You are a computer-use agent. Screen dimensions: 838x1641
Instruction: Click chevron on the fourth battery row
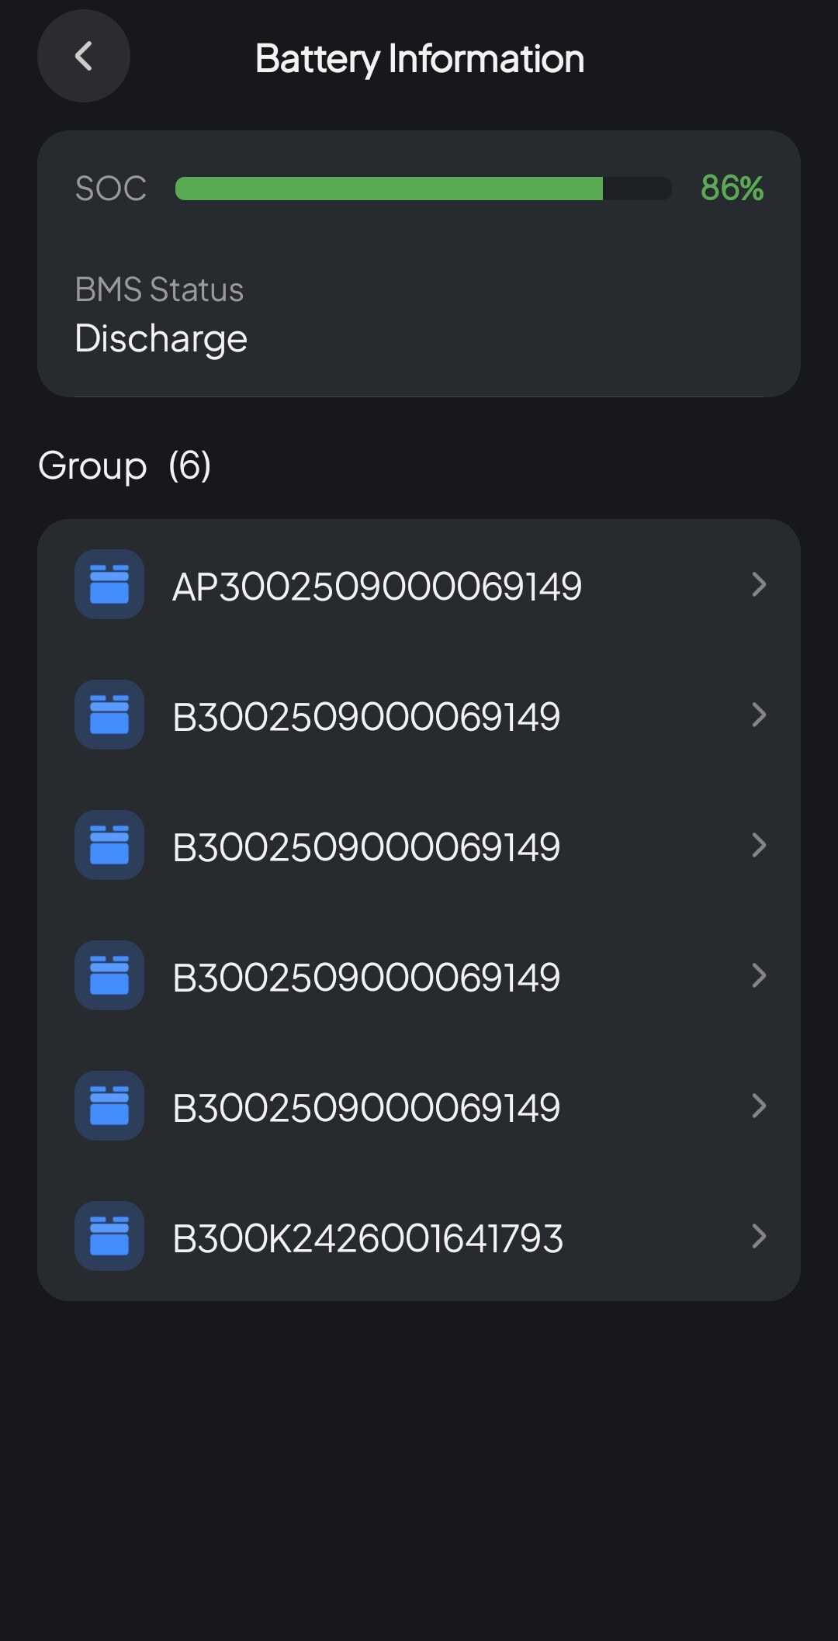coord(759,975)
